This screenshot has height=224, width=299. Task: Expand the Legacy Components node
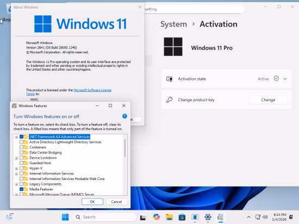click(x=17, y=184)
